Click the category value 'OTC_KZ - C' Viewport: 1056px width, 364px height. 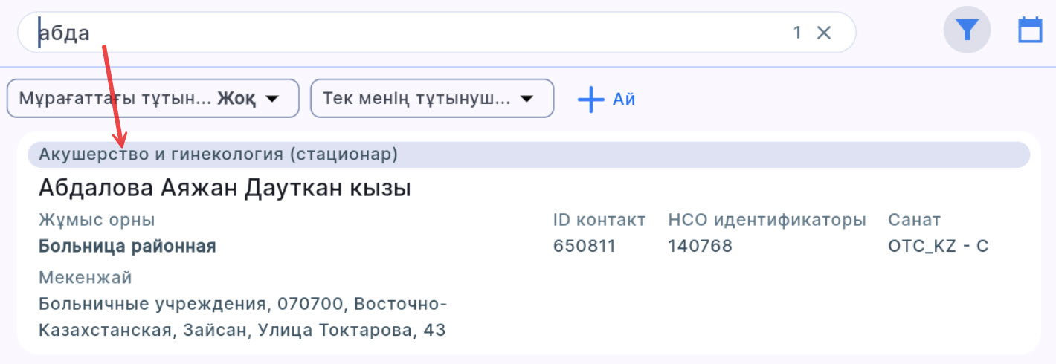point(938,246)
